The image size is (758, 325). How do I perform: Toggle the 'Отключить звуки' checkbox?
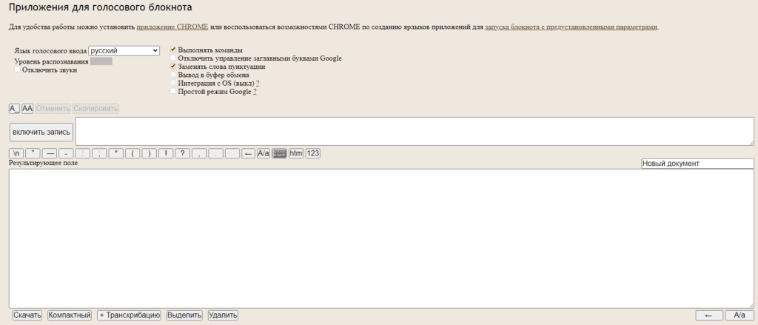tap(18, 70)
